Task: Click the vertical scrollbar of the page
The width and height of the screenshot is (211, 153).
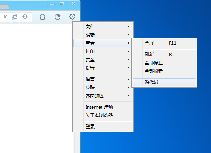Action: pos(77,142)
